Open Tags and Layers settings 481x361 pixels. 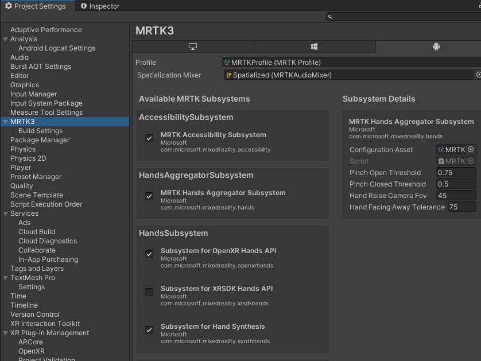(37, 269)
